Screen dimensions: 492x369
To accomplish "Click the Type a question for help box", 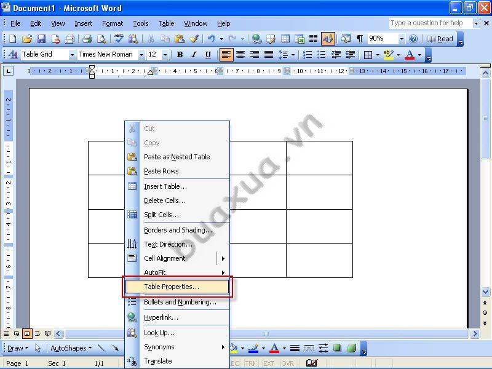I will pos(430,23).
